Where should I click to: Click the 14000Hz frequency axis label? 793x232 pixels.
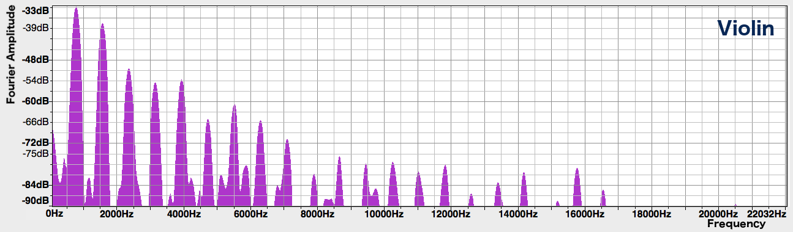point(518,214)
